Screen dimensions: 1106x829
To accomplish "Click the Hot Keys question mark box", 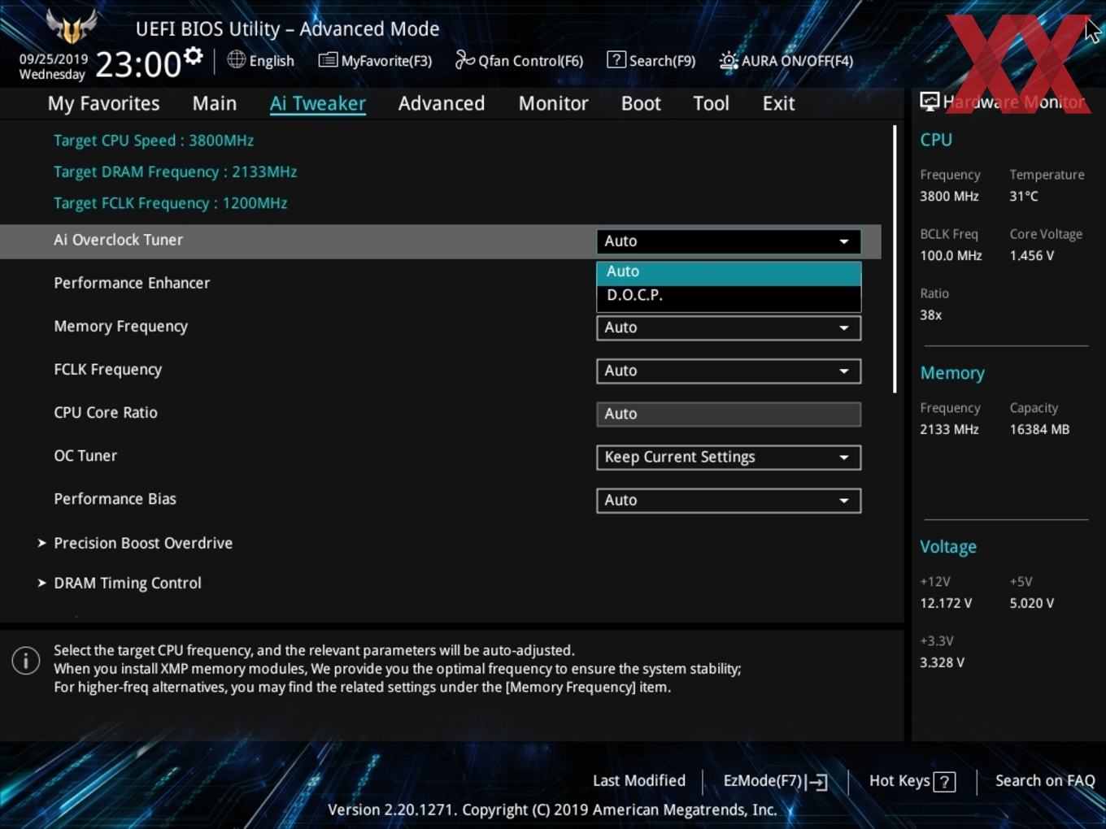I will coord(944,782).
